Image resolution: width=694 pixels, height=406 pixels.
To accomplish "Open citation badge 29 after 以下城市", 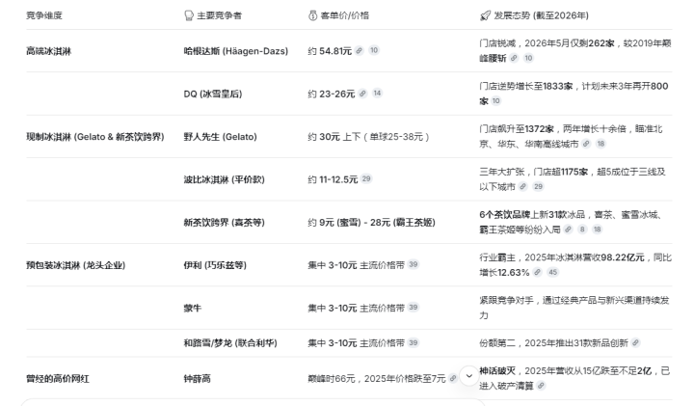I will [538, 187].
